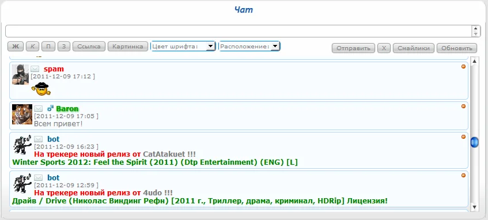Click the envelope icon next to Baron
The width and height of the screenshot is (488, 220).
[38, 109]
